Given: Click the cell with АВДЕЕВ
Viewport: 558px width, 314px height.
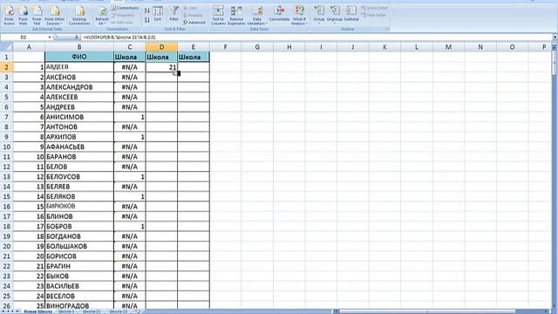Looking at the screenshot, I should click(x=79, y=67).
